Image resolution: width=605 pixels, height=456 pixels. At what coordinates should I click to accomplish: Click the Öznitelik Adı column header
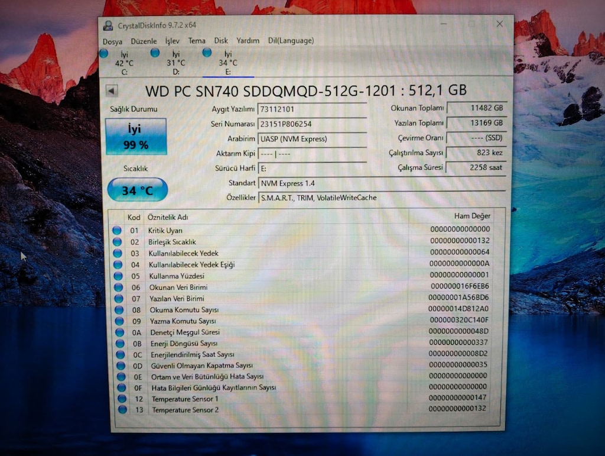click(x=168, y=218)
